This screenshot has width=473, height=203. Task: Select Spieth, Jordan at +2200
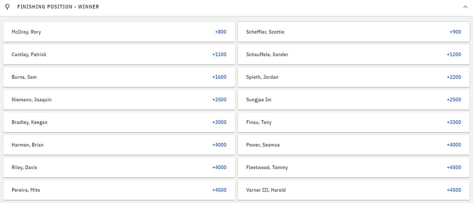(x=354, y=77)
